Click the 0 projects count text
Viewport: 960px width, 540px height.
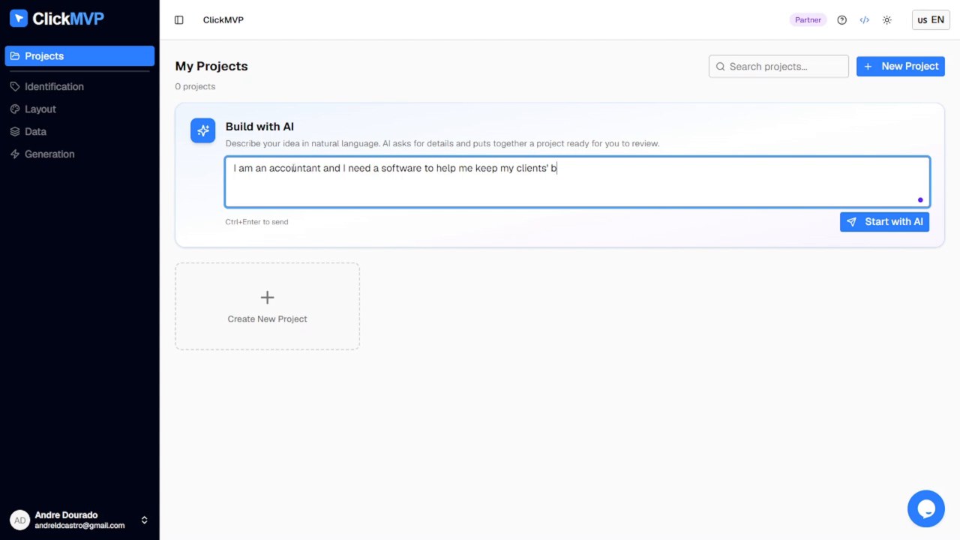click(x=195, y=86)
